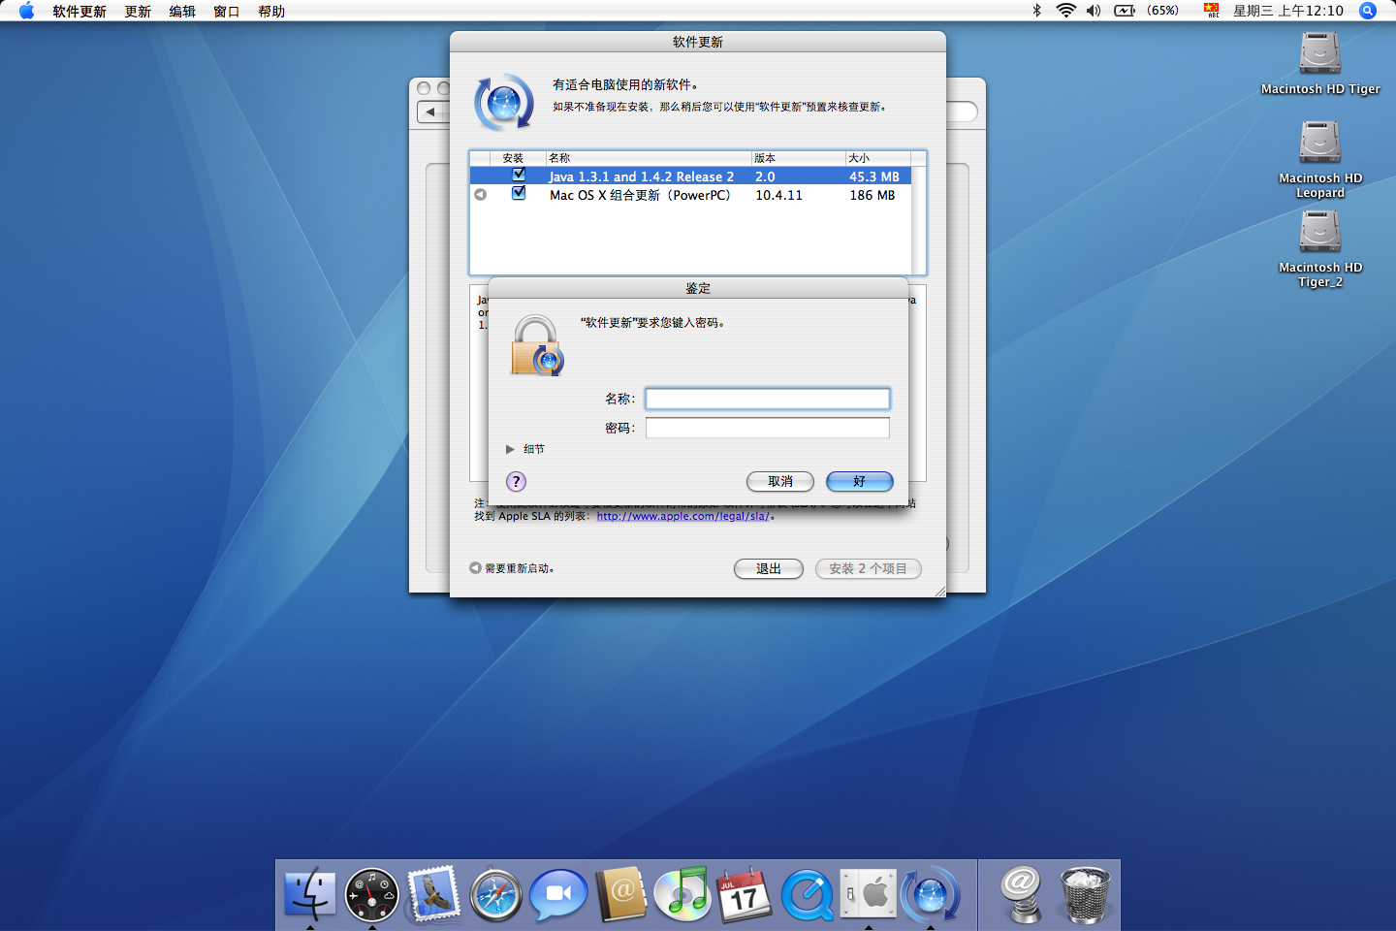
Task: Open the 编辑 menu
Action: click(x=182, y=12)
